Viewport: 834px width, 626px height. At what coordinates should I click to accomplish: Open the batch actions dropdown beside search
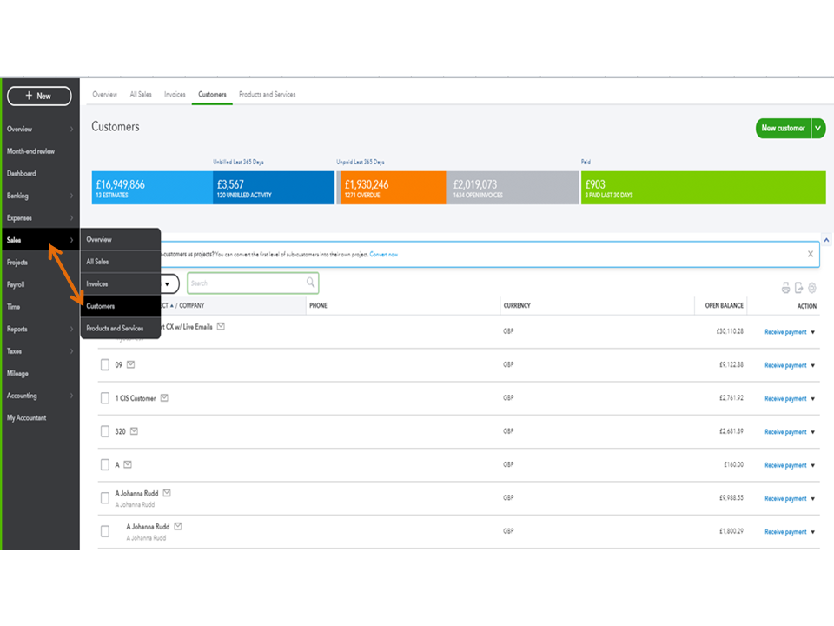(x=168, y=283)
